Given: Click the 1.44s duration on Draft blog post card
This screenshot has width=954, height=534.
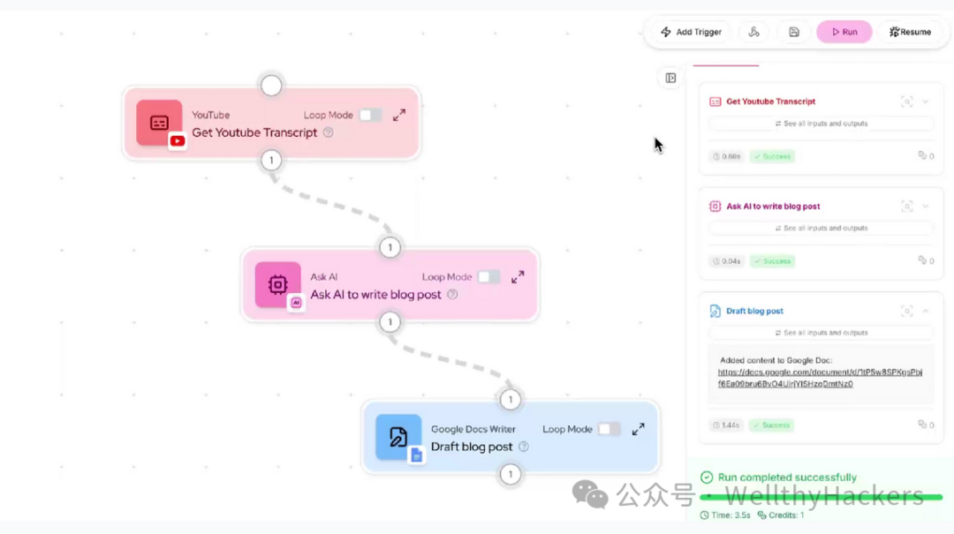Looking at the screenshot, I should 726,425.
